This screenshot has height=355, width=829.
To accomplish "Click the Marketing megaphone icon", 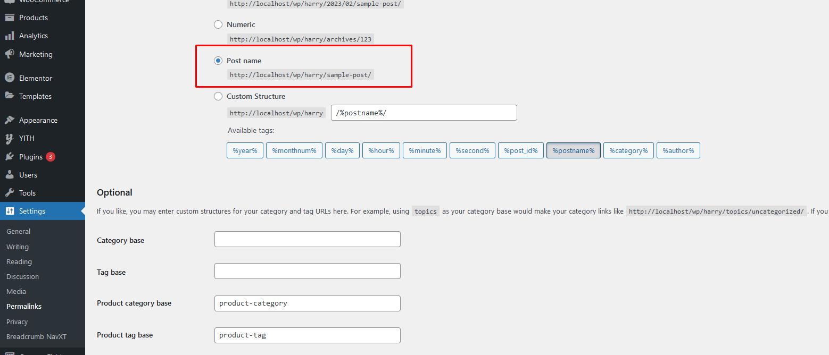I will point(10,54).
